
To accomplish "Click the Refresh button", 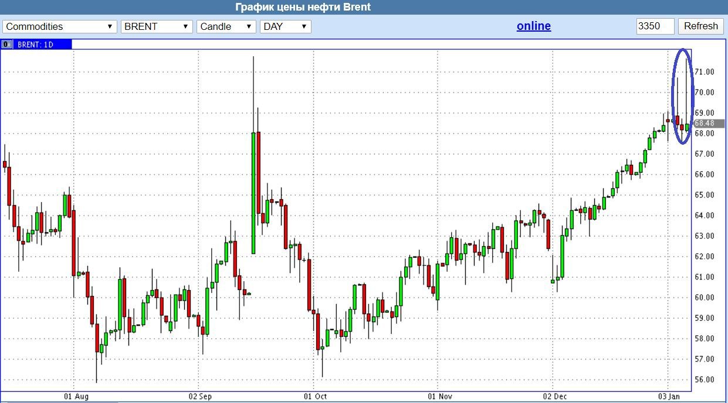I will [x=700, y=26].
